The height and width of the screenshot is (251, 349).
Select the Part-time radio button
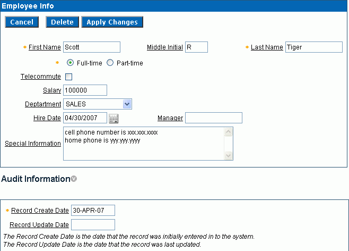pos(110,63)
